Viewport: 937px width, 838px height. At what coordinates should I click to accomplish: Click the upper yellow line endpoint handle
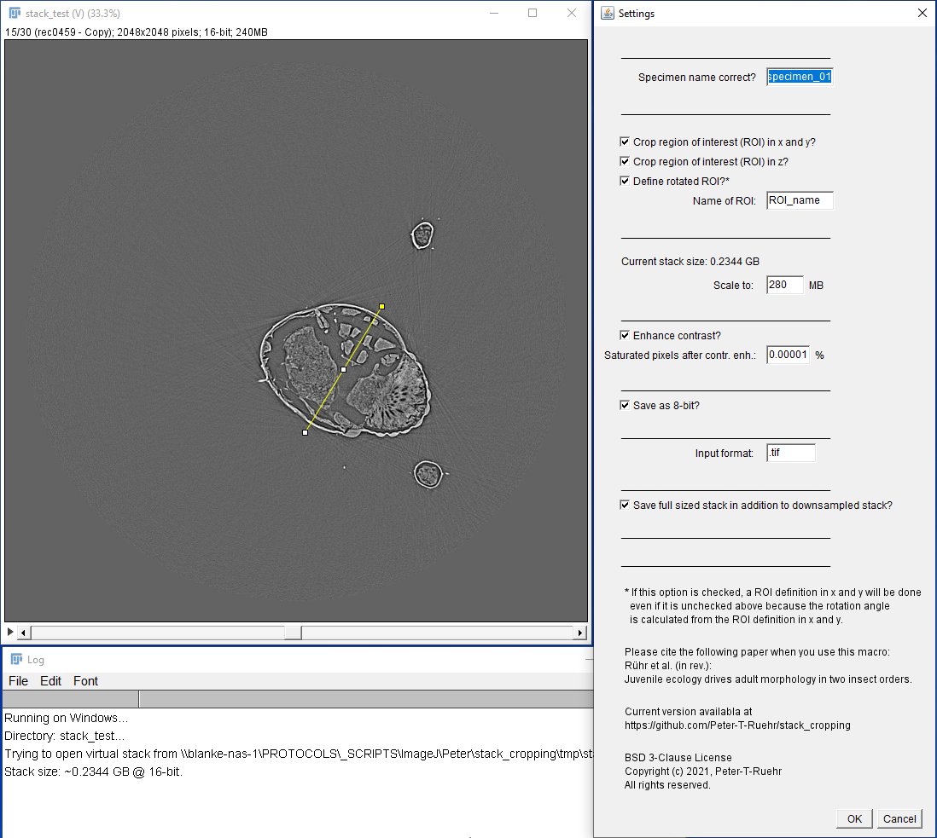tap(381, 306)
